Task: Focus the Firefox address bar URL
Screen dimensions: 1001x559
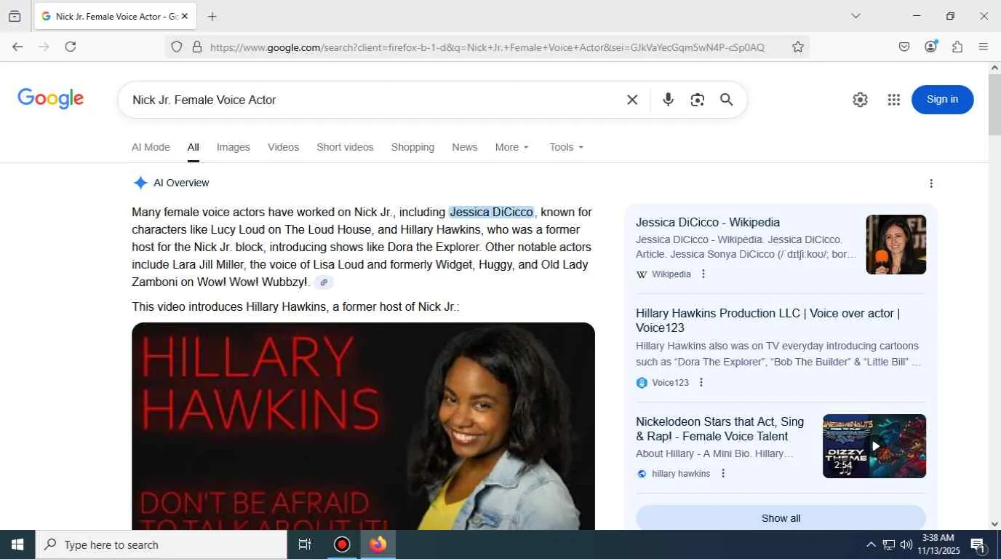Action: tap(487, 47)
